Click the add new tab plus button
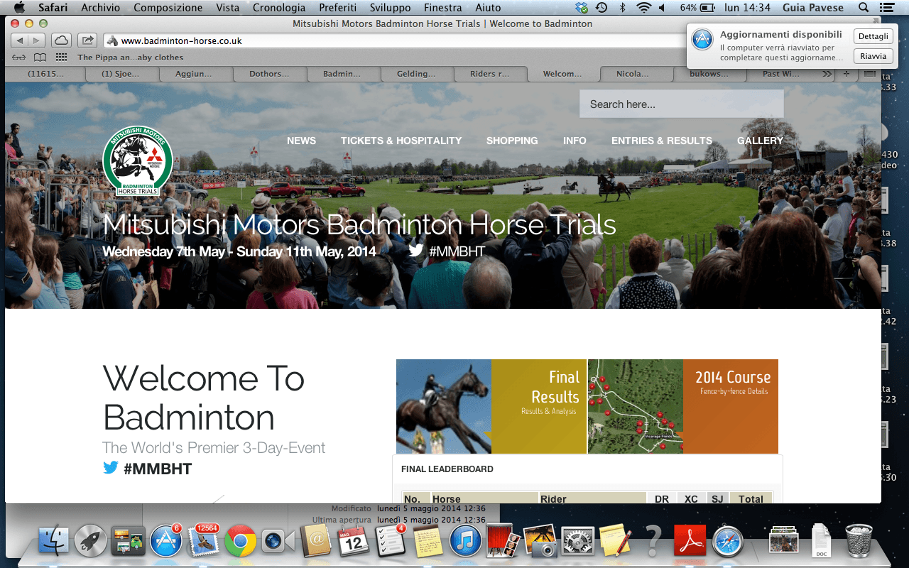909x568 pixels. pos(847,74)
